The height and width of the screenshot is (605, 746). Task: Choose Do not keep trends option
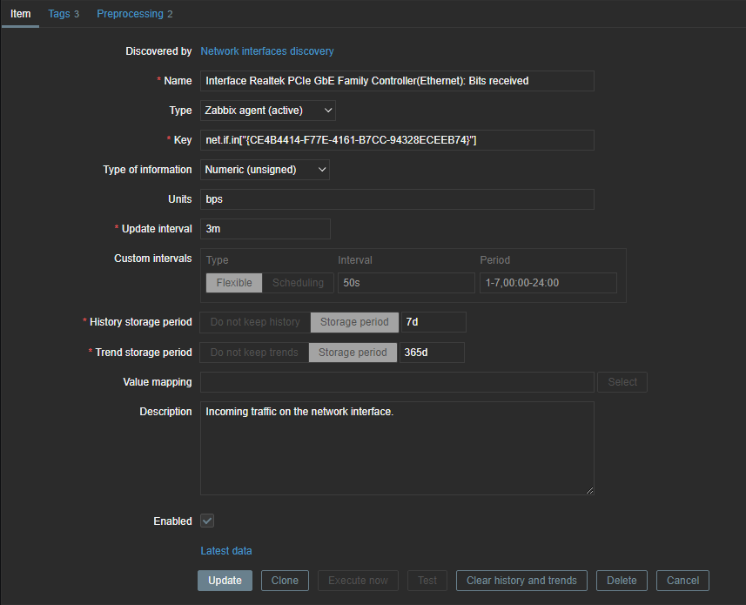tap(254, 353)
